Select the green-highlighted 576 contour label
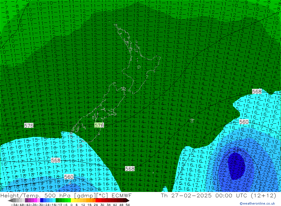 coord(99,125)
